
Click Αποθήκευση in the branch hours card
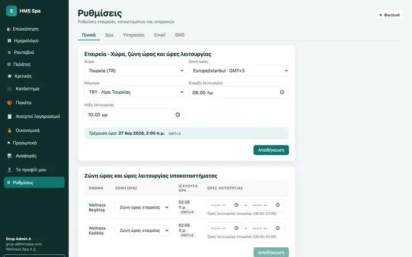click(x=271, y=252)
